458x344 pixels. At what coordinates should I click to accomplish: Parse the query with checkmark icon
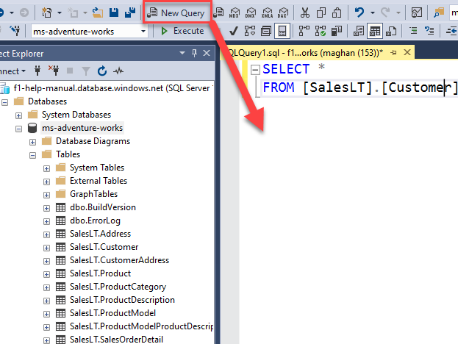click(x=233, y=31)
